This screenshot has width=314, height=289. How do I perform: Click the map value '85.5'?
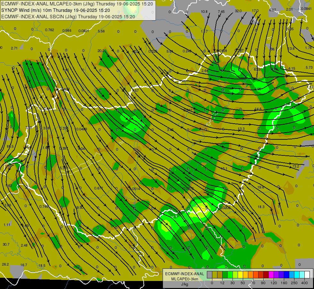pyautogui.click(x=10, y=147)
